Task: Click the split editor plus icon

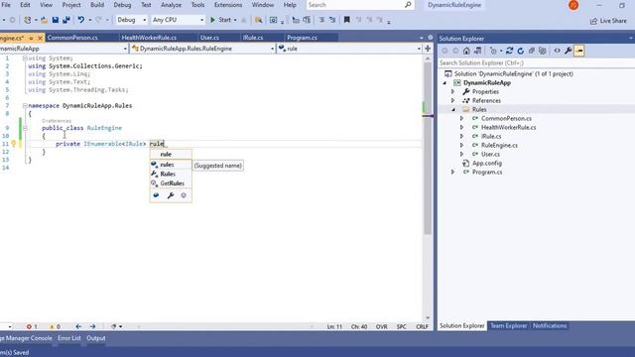Action: (428, 49)
